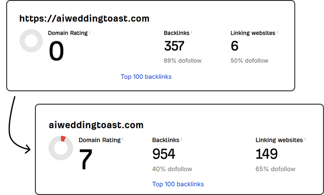The width and height of the screenshot is (324, 195).
Task: Select the 357 backlinks count
Action: pos(174,46)
